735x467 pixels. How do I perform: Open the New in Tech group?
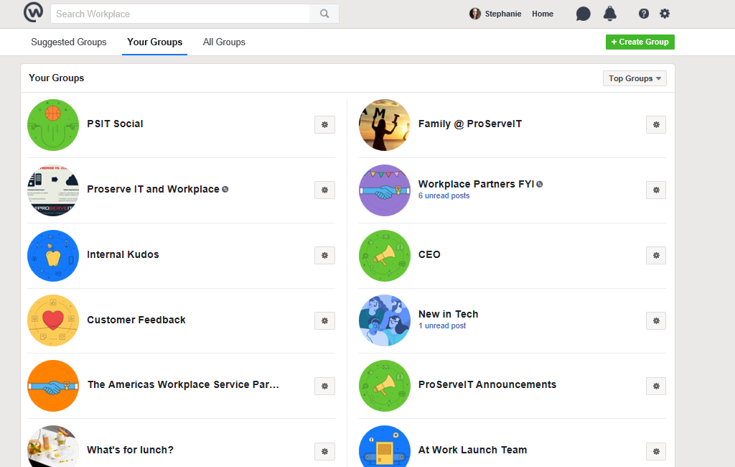point(448,314)
